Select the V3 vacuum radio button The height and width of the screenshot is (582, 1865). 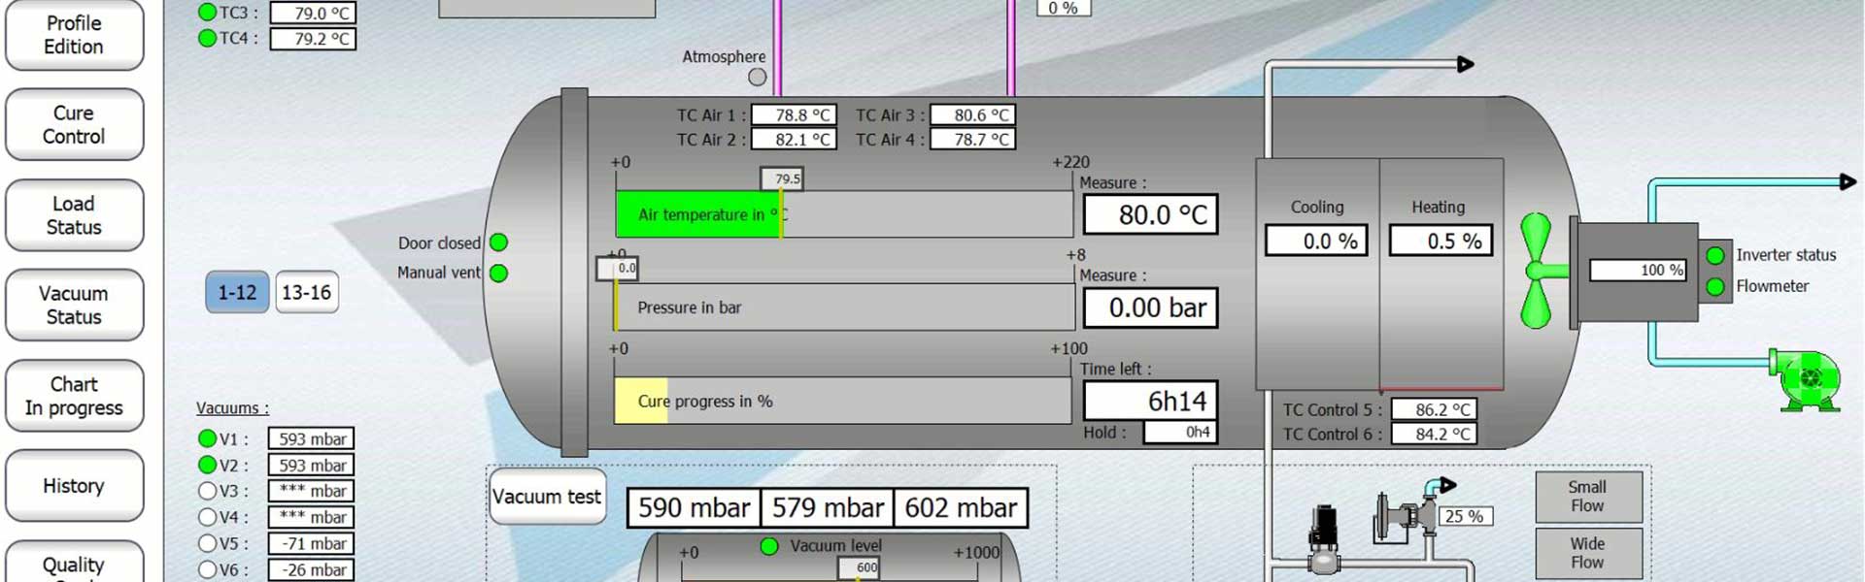point(207,491)
